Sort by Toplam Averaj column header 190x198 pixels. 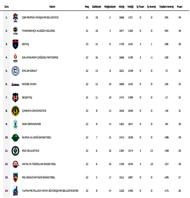(x=166, y=7)
